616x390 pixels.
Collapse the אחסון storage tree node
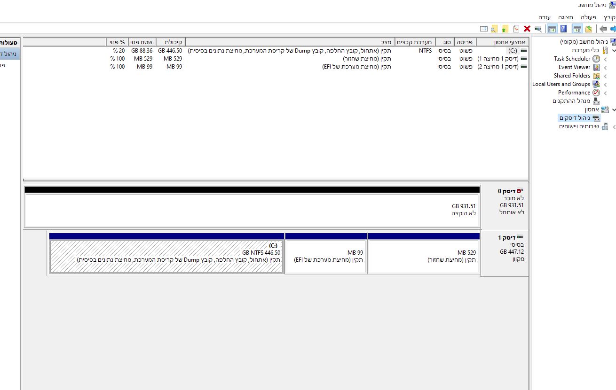pos(614,109)
